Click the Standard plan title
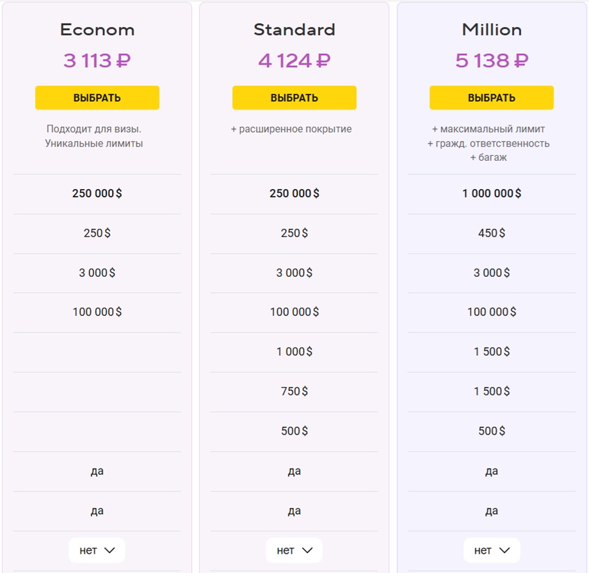The image size is (589, 573). point(294,29)
